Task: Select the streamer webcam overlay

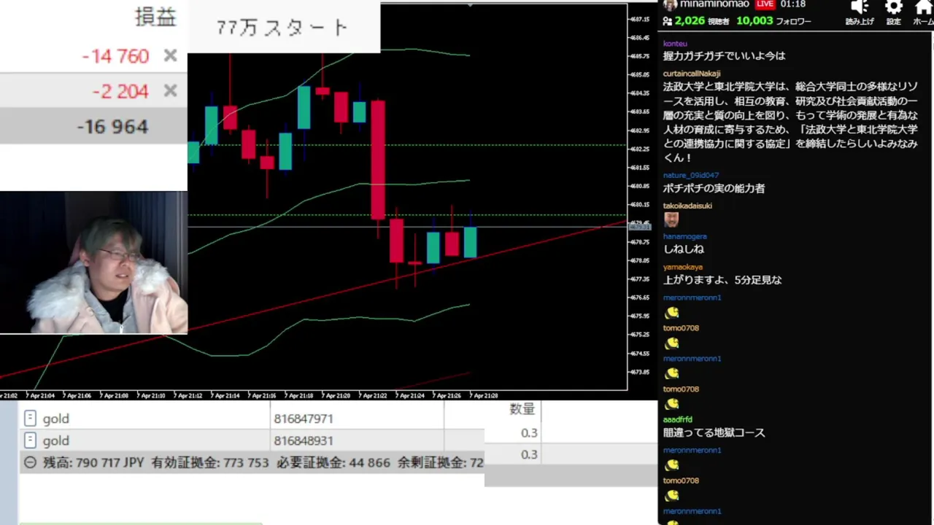Action: tap(93, 262)
